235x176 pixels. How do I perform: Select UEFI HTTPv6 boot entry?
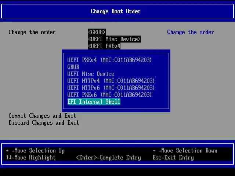pyautogui.click(x=111, y=88)
